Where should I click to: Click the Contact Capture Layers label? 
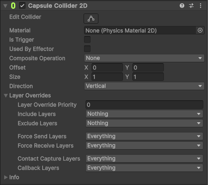pyautogui.click(x=49, y=159)
